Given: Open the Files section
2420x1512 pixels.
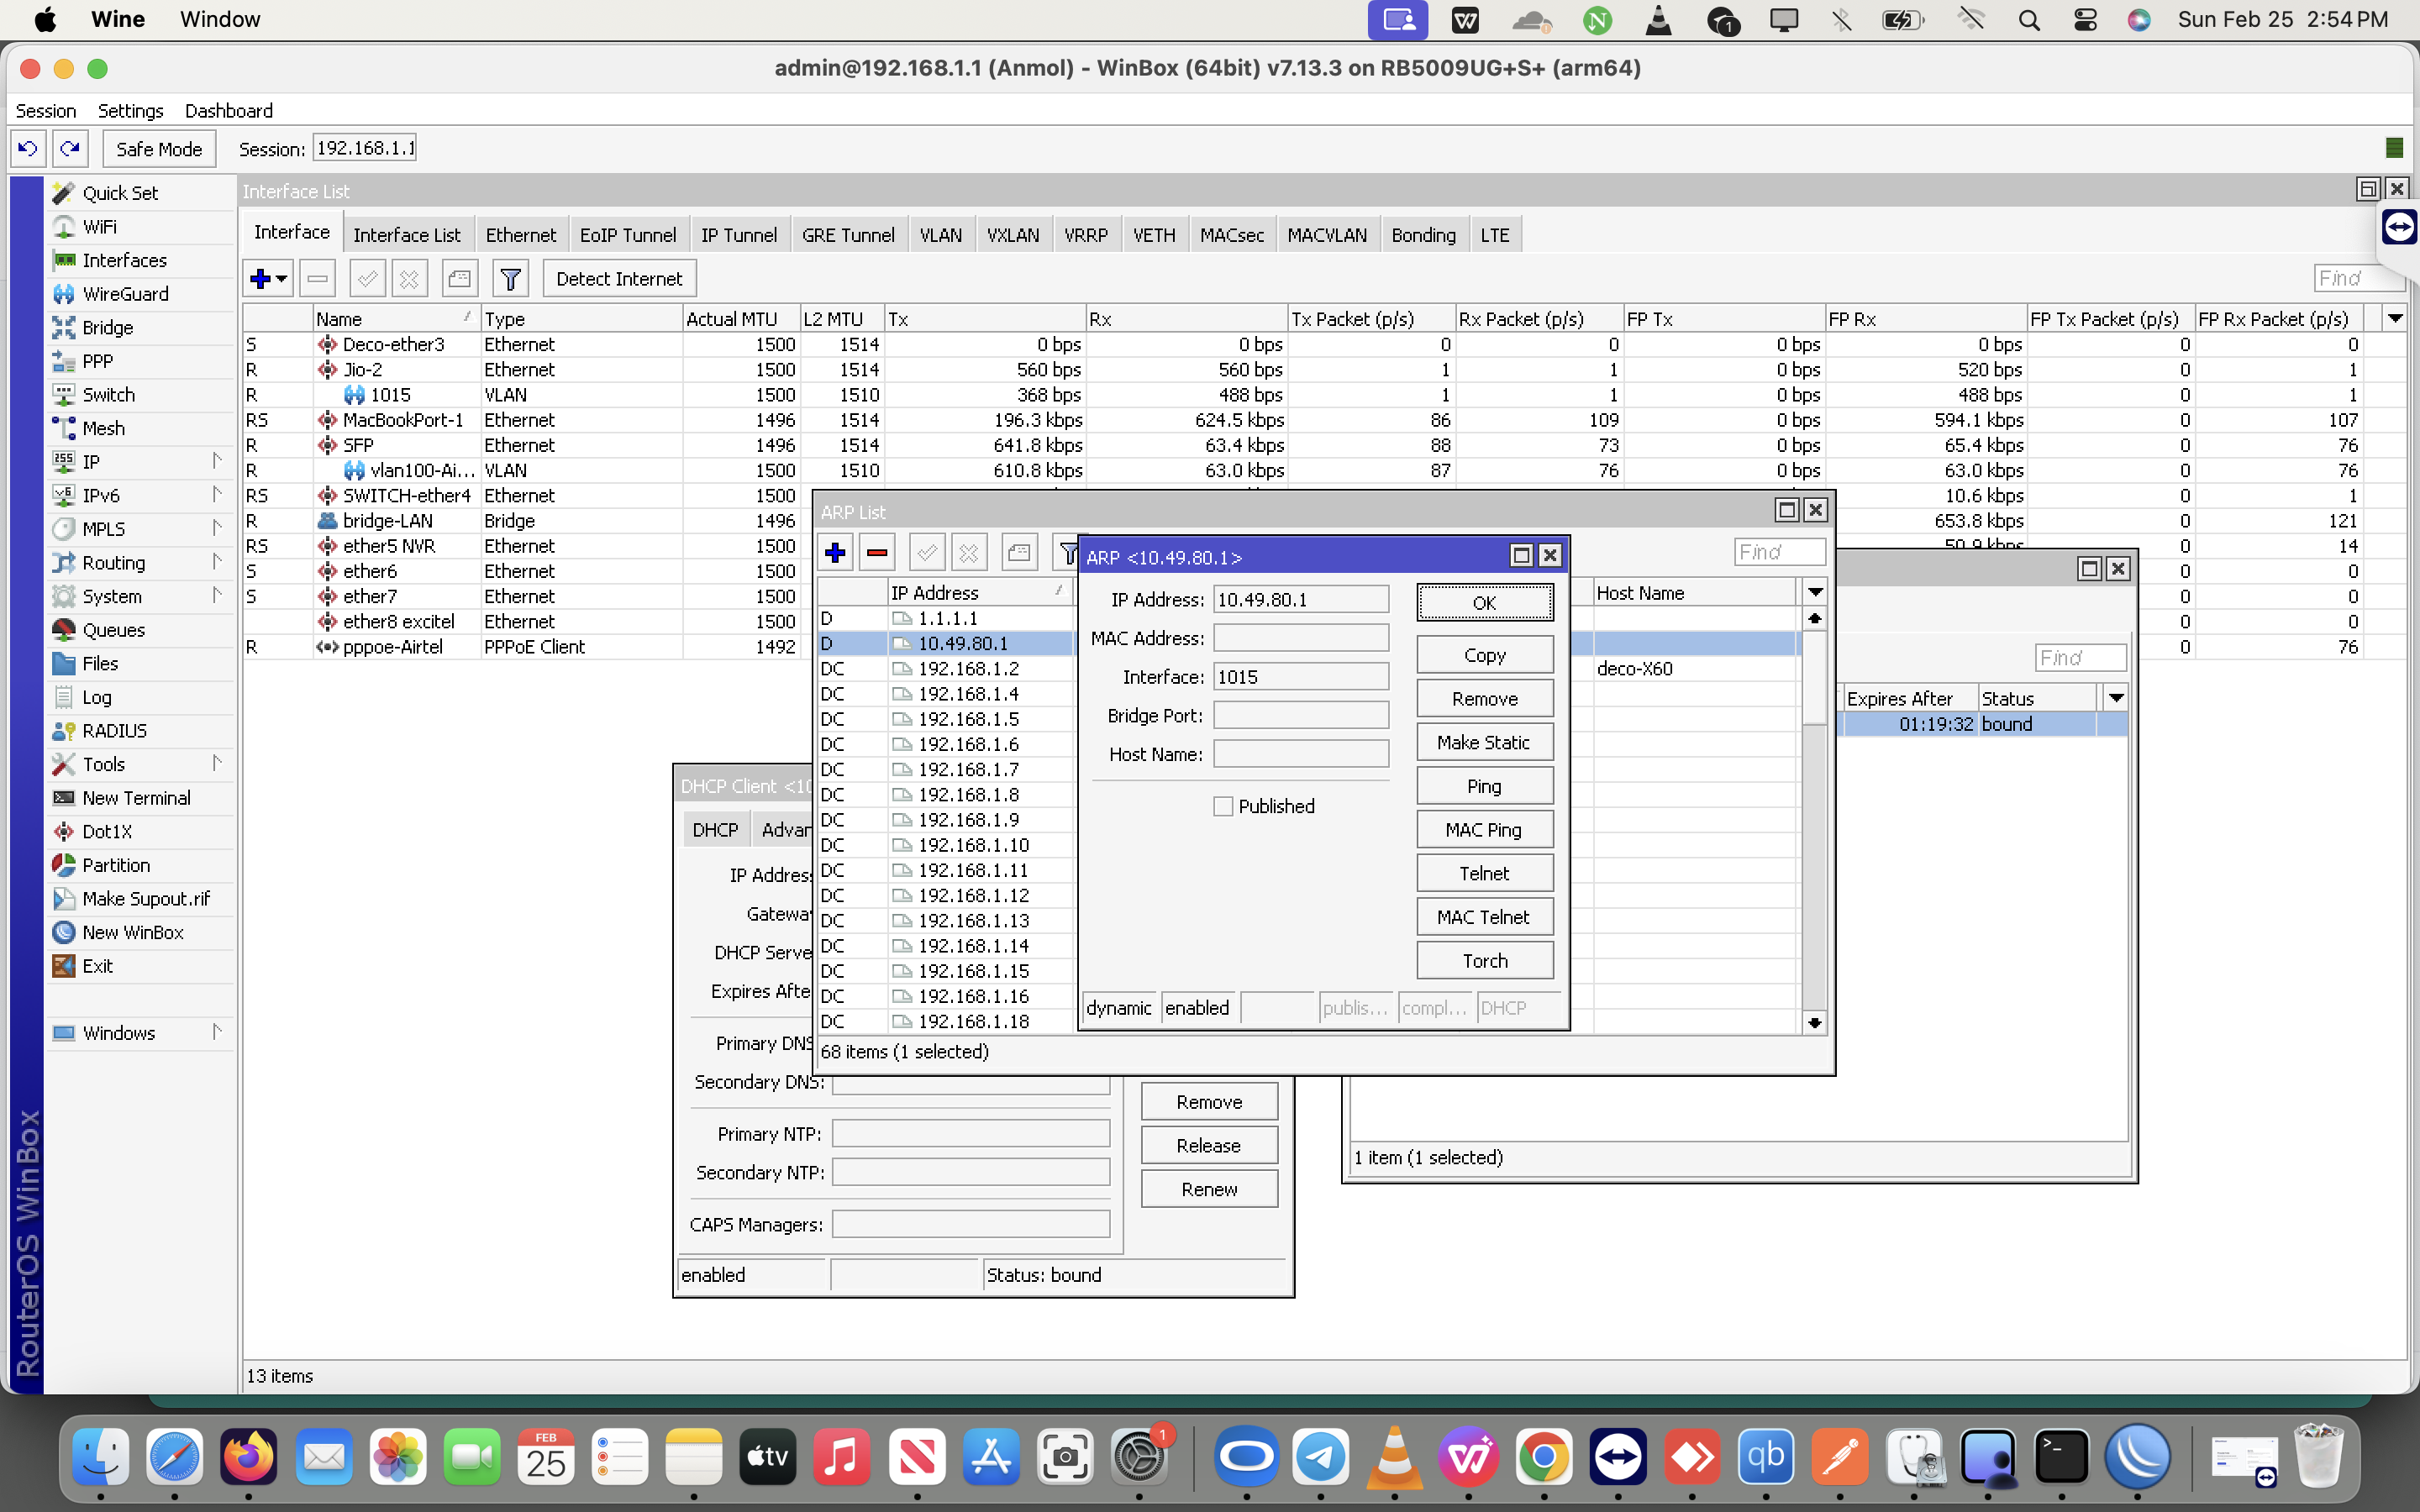Looking at the screenshot, I should pos(100,664).
